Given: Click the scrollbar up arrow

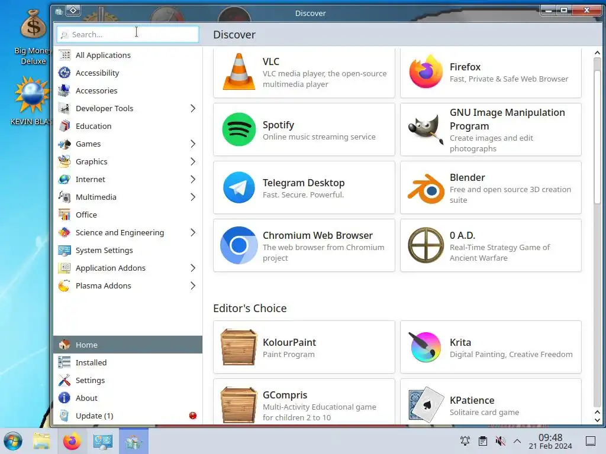Looking at the screenshot, I should point(597,53).
